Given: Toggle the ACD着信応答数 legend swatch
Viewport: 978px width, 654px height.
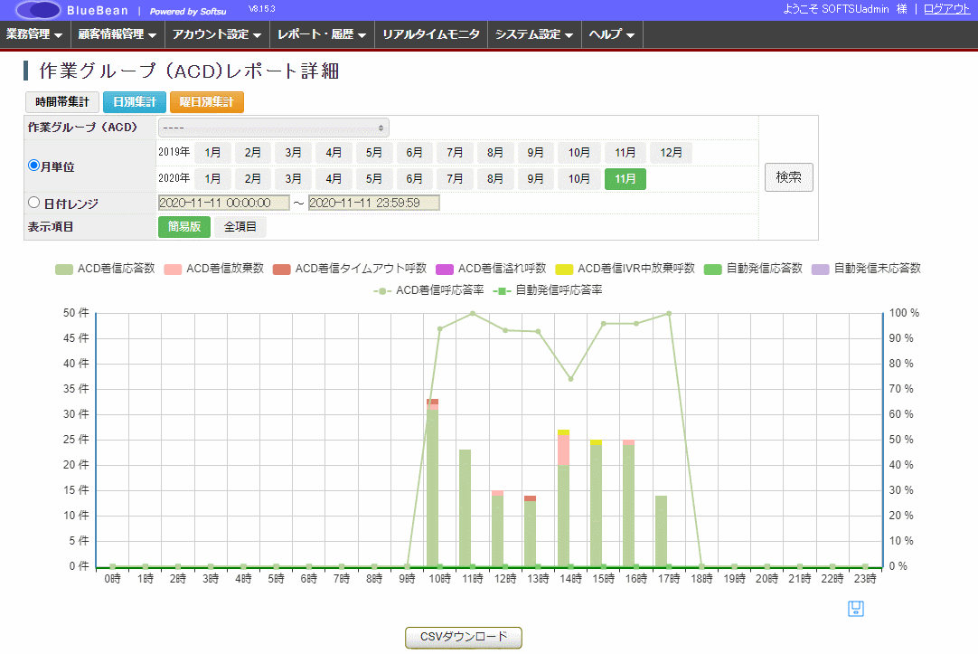Looking at the screenshot, I should click(x=64, y=269).
